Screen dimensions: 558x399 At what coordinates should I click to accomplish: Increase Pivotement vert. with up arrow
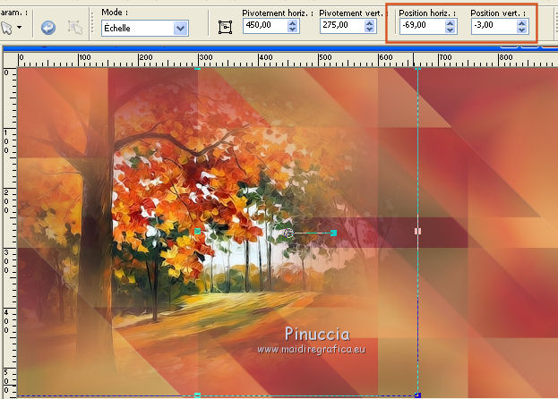coord(370,22)
